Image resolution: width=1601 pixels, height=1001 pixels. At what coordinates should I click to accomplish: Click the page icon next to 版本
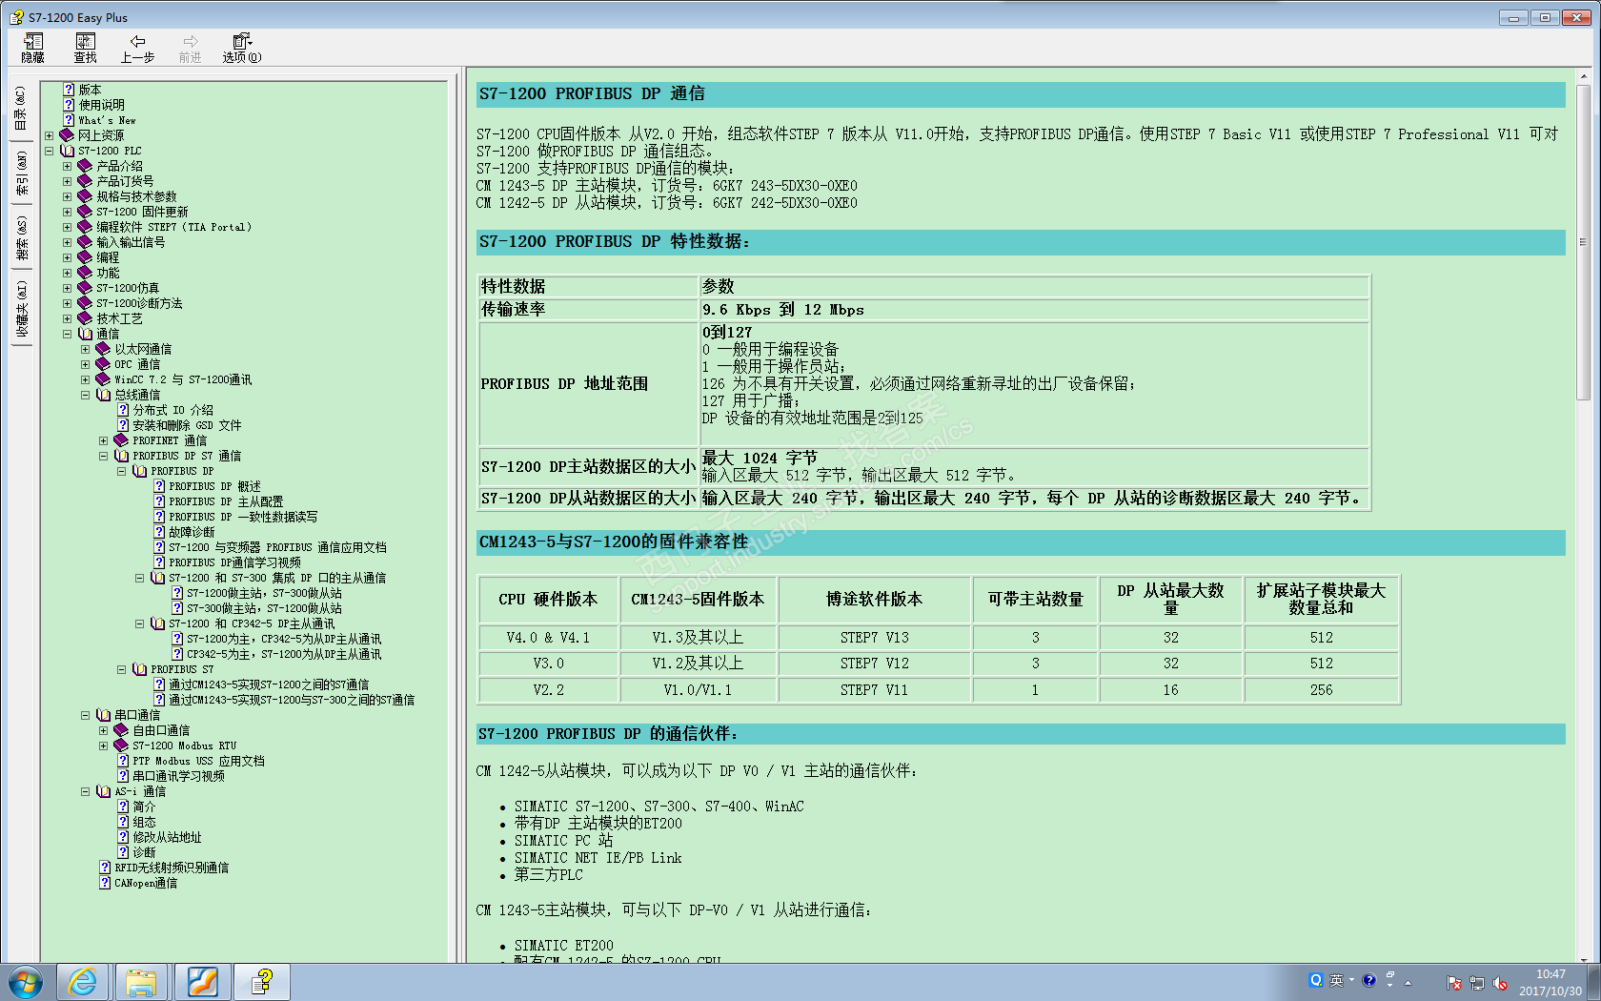[69, 90]
